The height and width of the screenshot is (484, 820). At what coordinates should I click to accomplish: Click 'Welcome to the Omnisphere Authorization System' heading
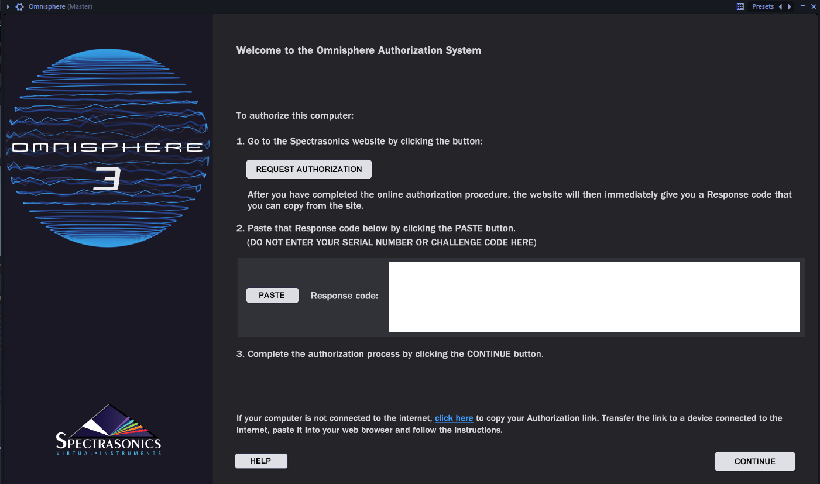(x=359, y=50)
